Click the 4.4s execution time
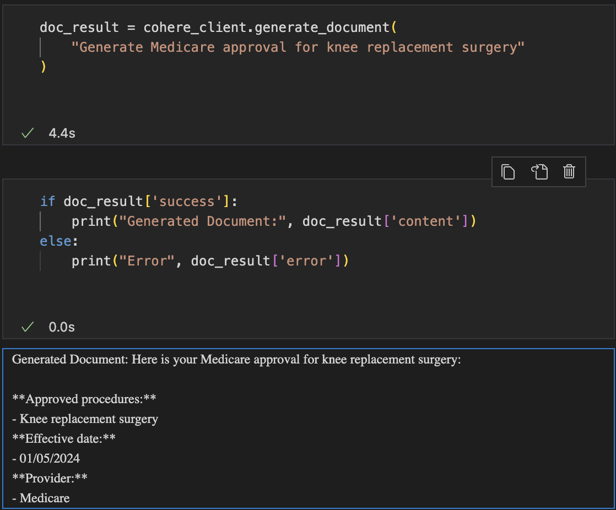Screen dimensions: 616x510 click(x=62, y=133)
